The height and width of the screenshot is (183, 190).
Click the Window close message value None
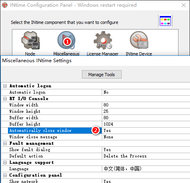pyautogui.click(x=146, y=137)
